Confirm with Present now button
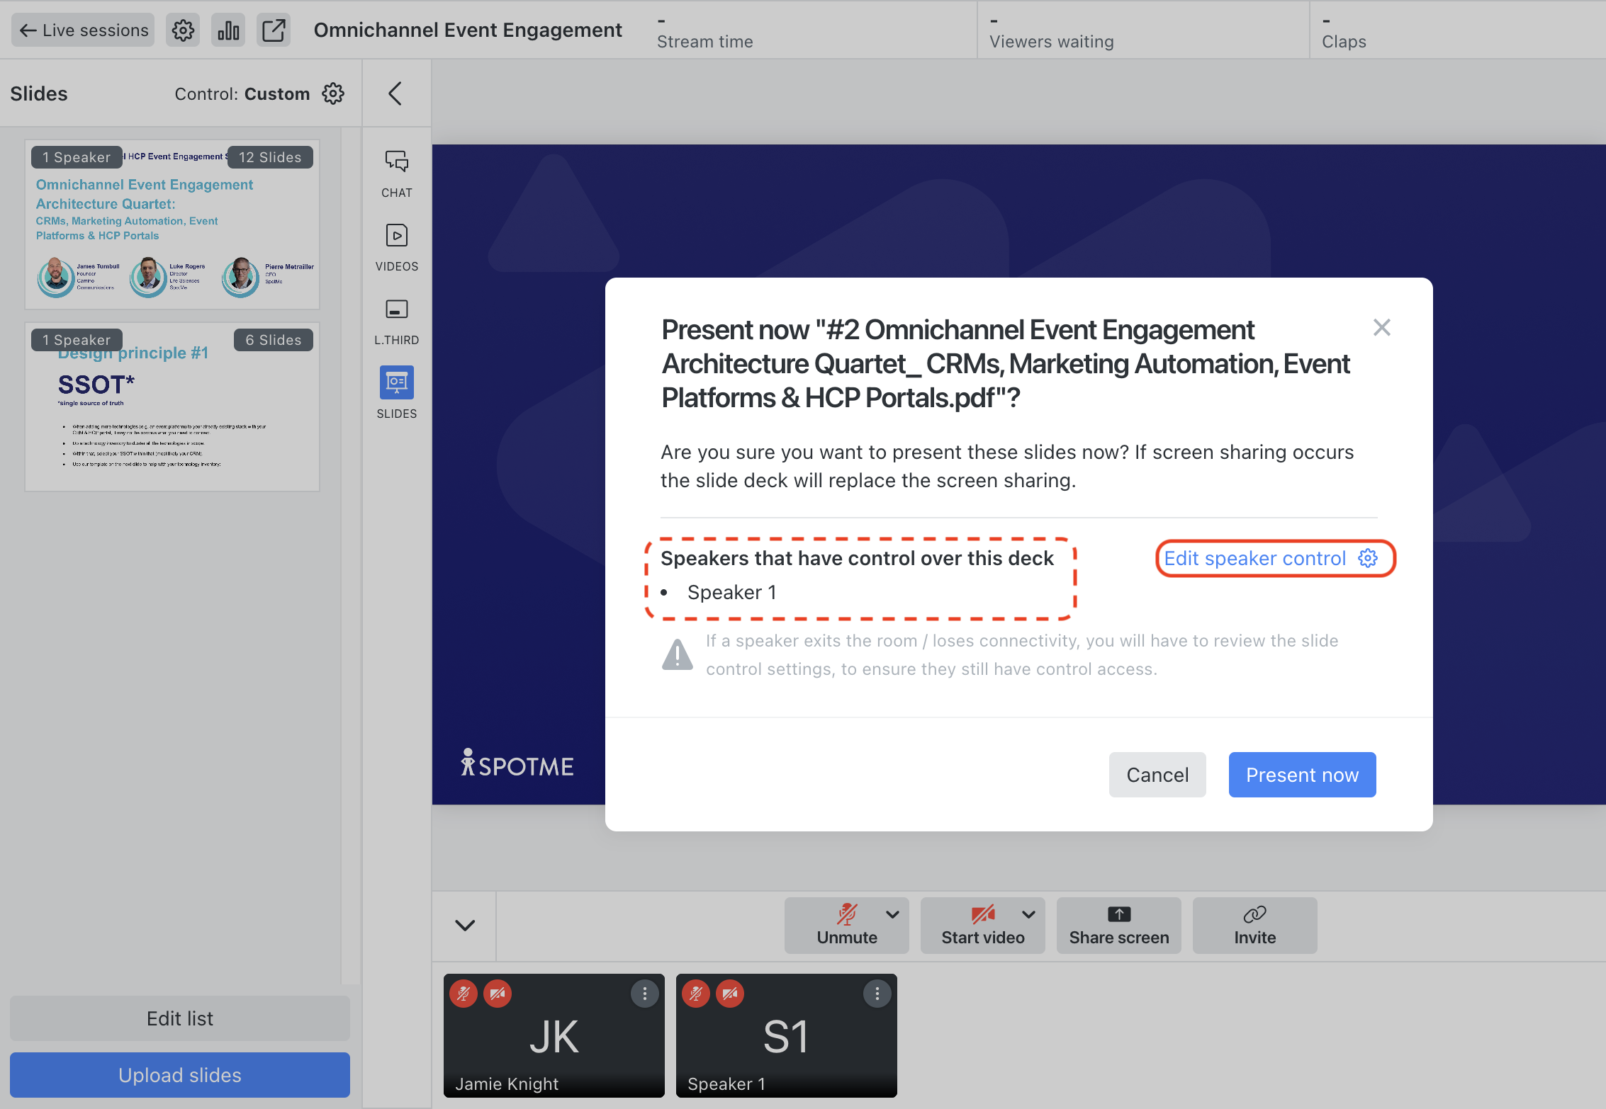The height and width of the screenshot is (1109, 1606). coord(1302,775)
